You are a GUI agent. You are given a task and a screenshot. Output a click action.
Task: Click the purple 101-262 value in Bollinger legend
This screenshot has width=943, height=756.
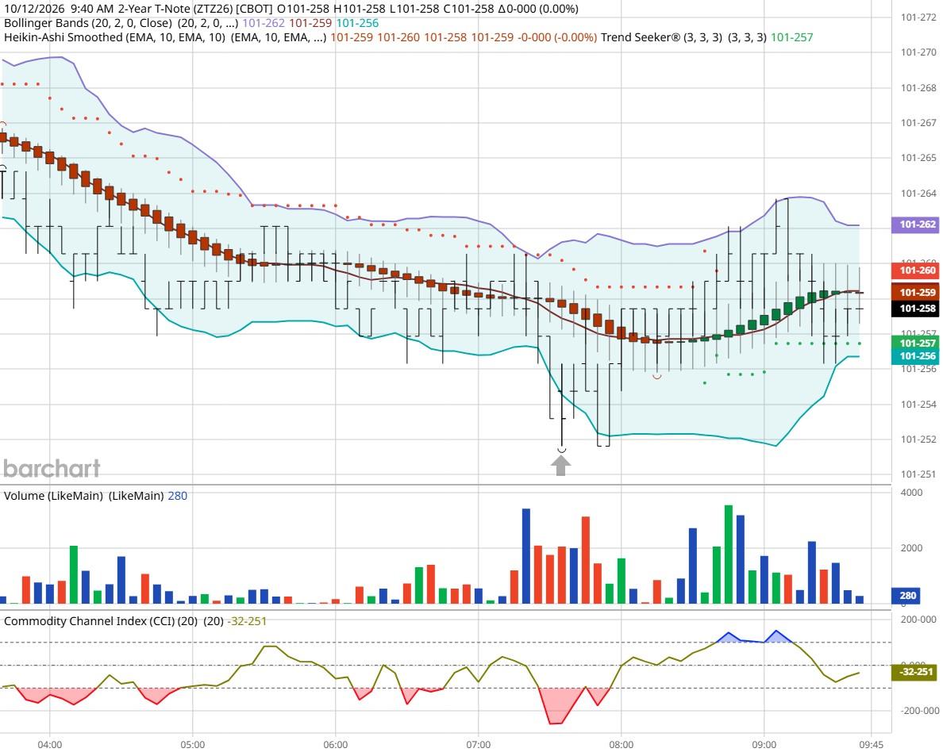[264, 23]
